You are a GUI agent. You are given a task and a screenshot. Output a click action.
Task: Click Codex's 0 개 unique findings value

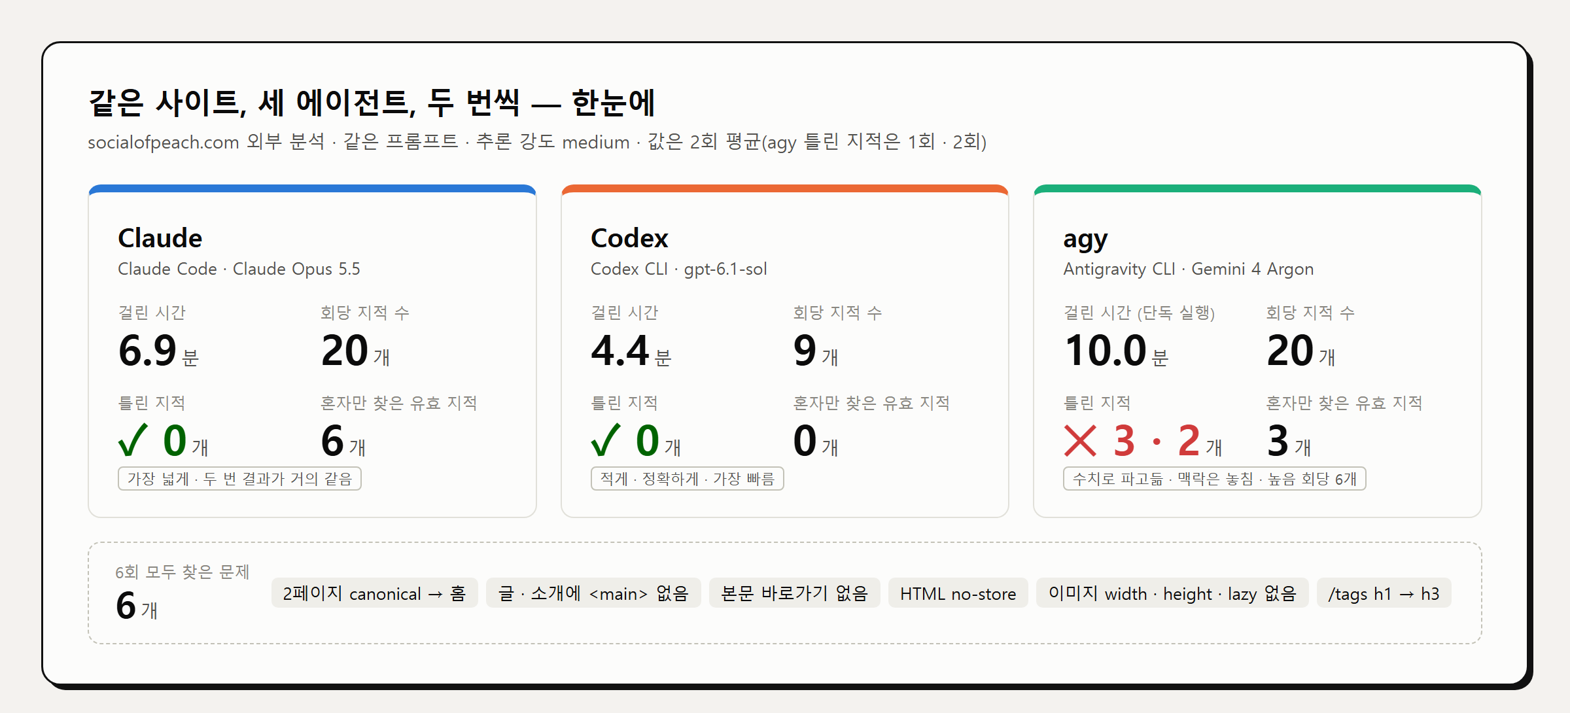[x=815, y=442]
